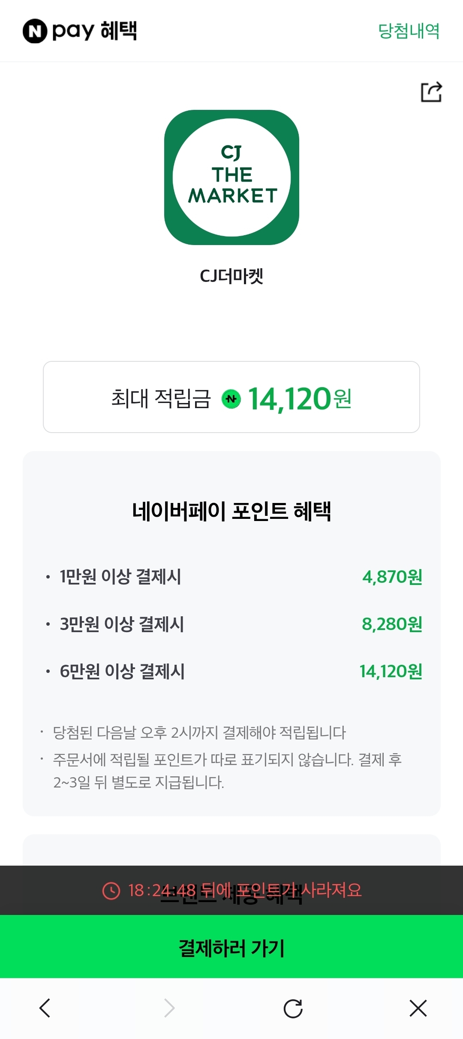Go back with the left arrow

click(x=45, y=1008)
